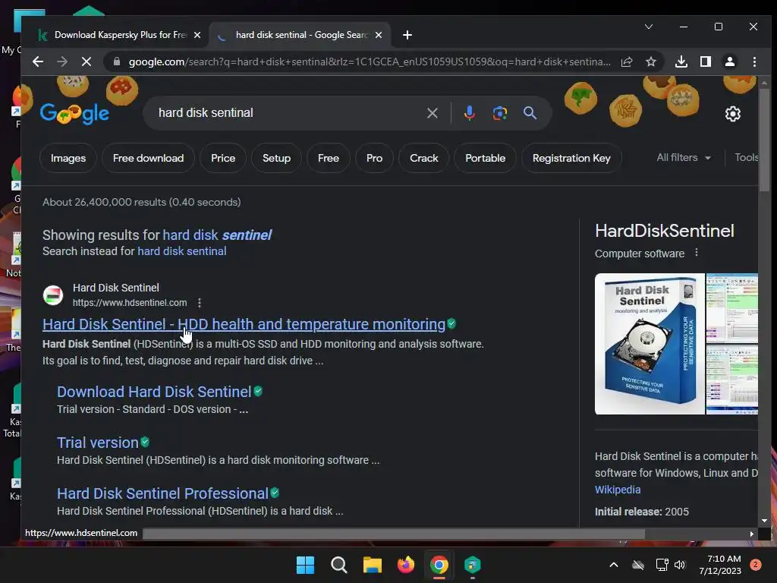Bookmark this page with star icon
This screenshot has width=777, height=583.
(650, 61)
